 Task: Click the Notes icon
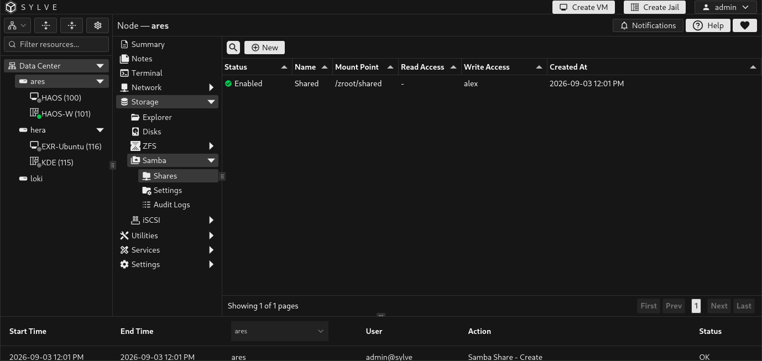tap(124, 59)
